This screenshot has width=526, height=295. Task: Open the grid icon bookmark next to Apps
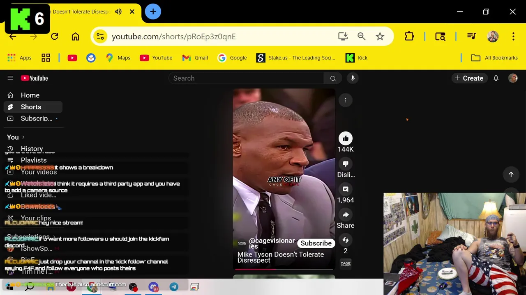pos(46,58)
